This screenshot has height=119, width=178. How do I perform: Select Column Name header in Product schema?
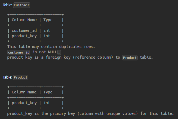(x=24, y=92)
